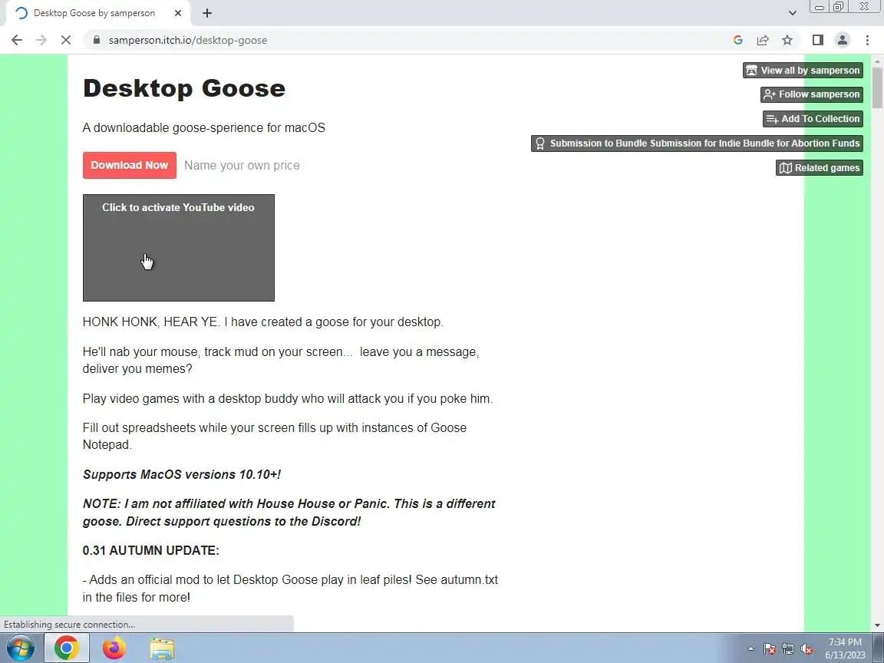884x663 pixels.
Task: Expand the tab search chevron
Action: (793, 13)
